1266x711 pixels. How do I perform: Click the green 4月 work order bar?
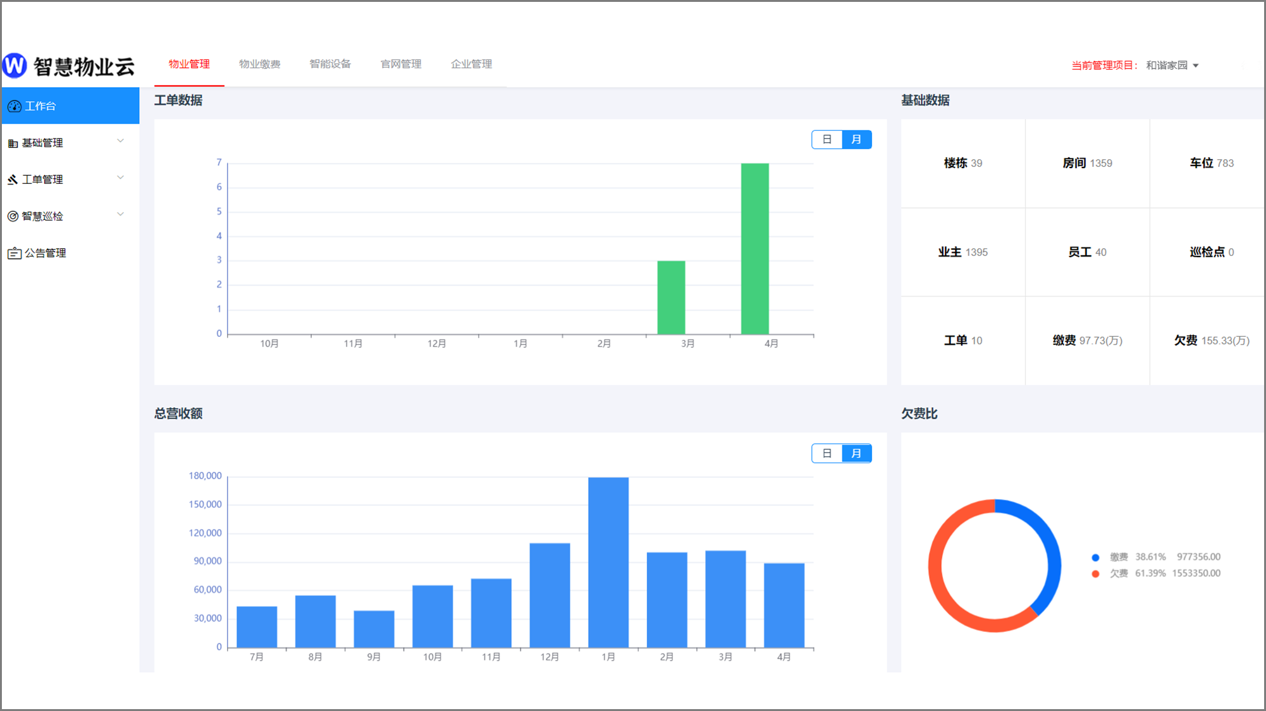[x=754, y=248]
